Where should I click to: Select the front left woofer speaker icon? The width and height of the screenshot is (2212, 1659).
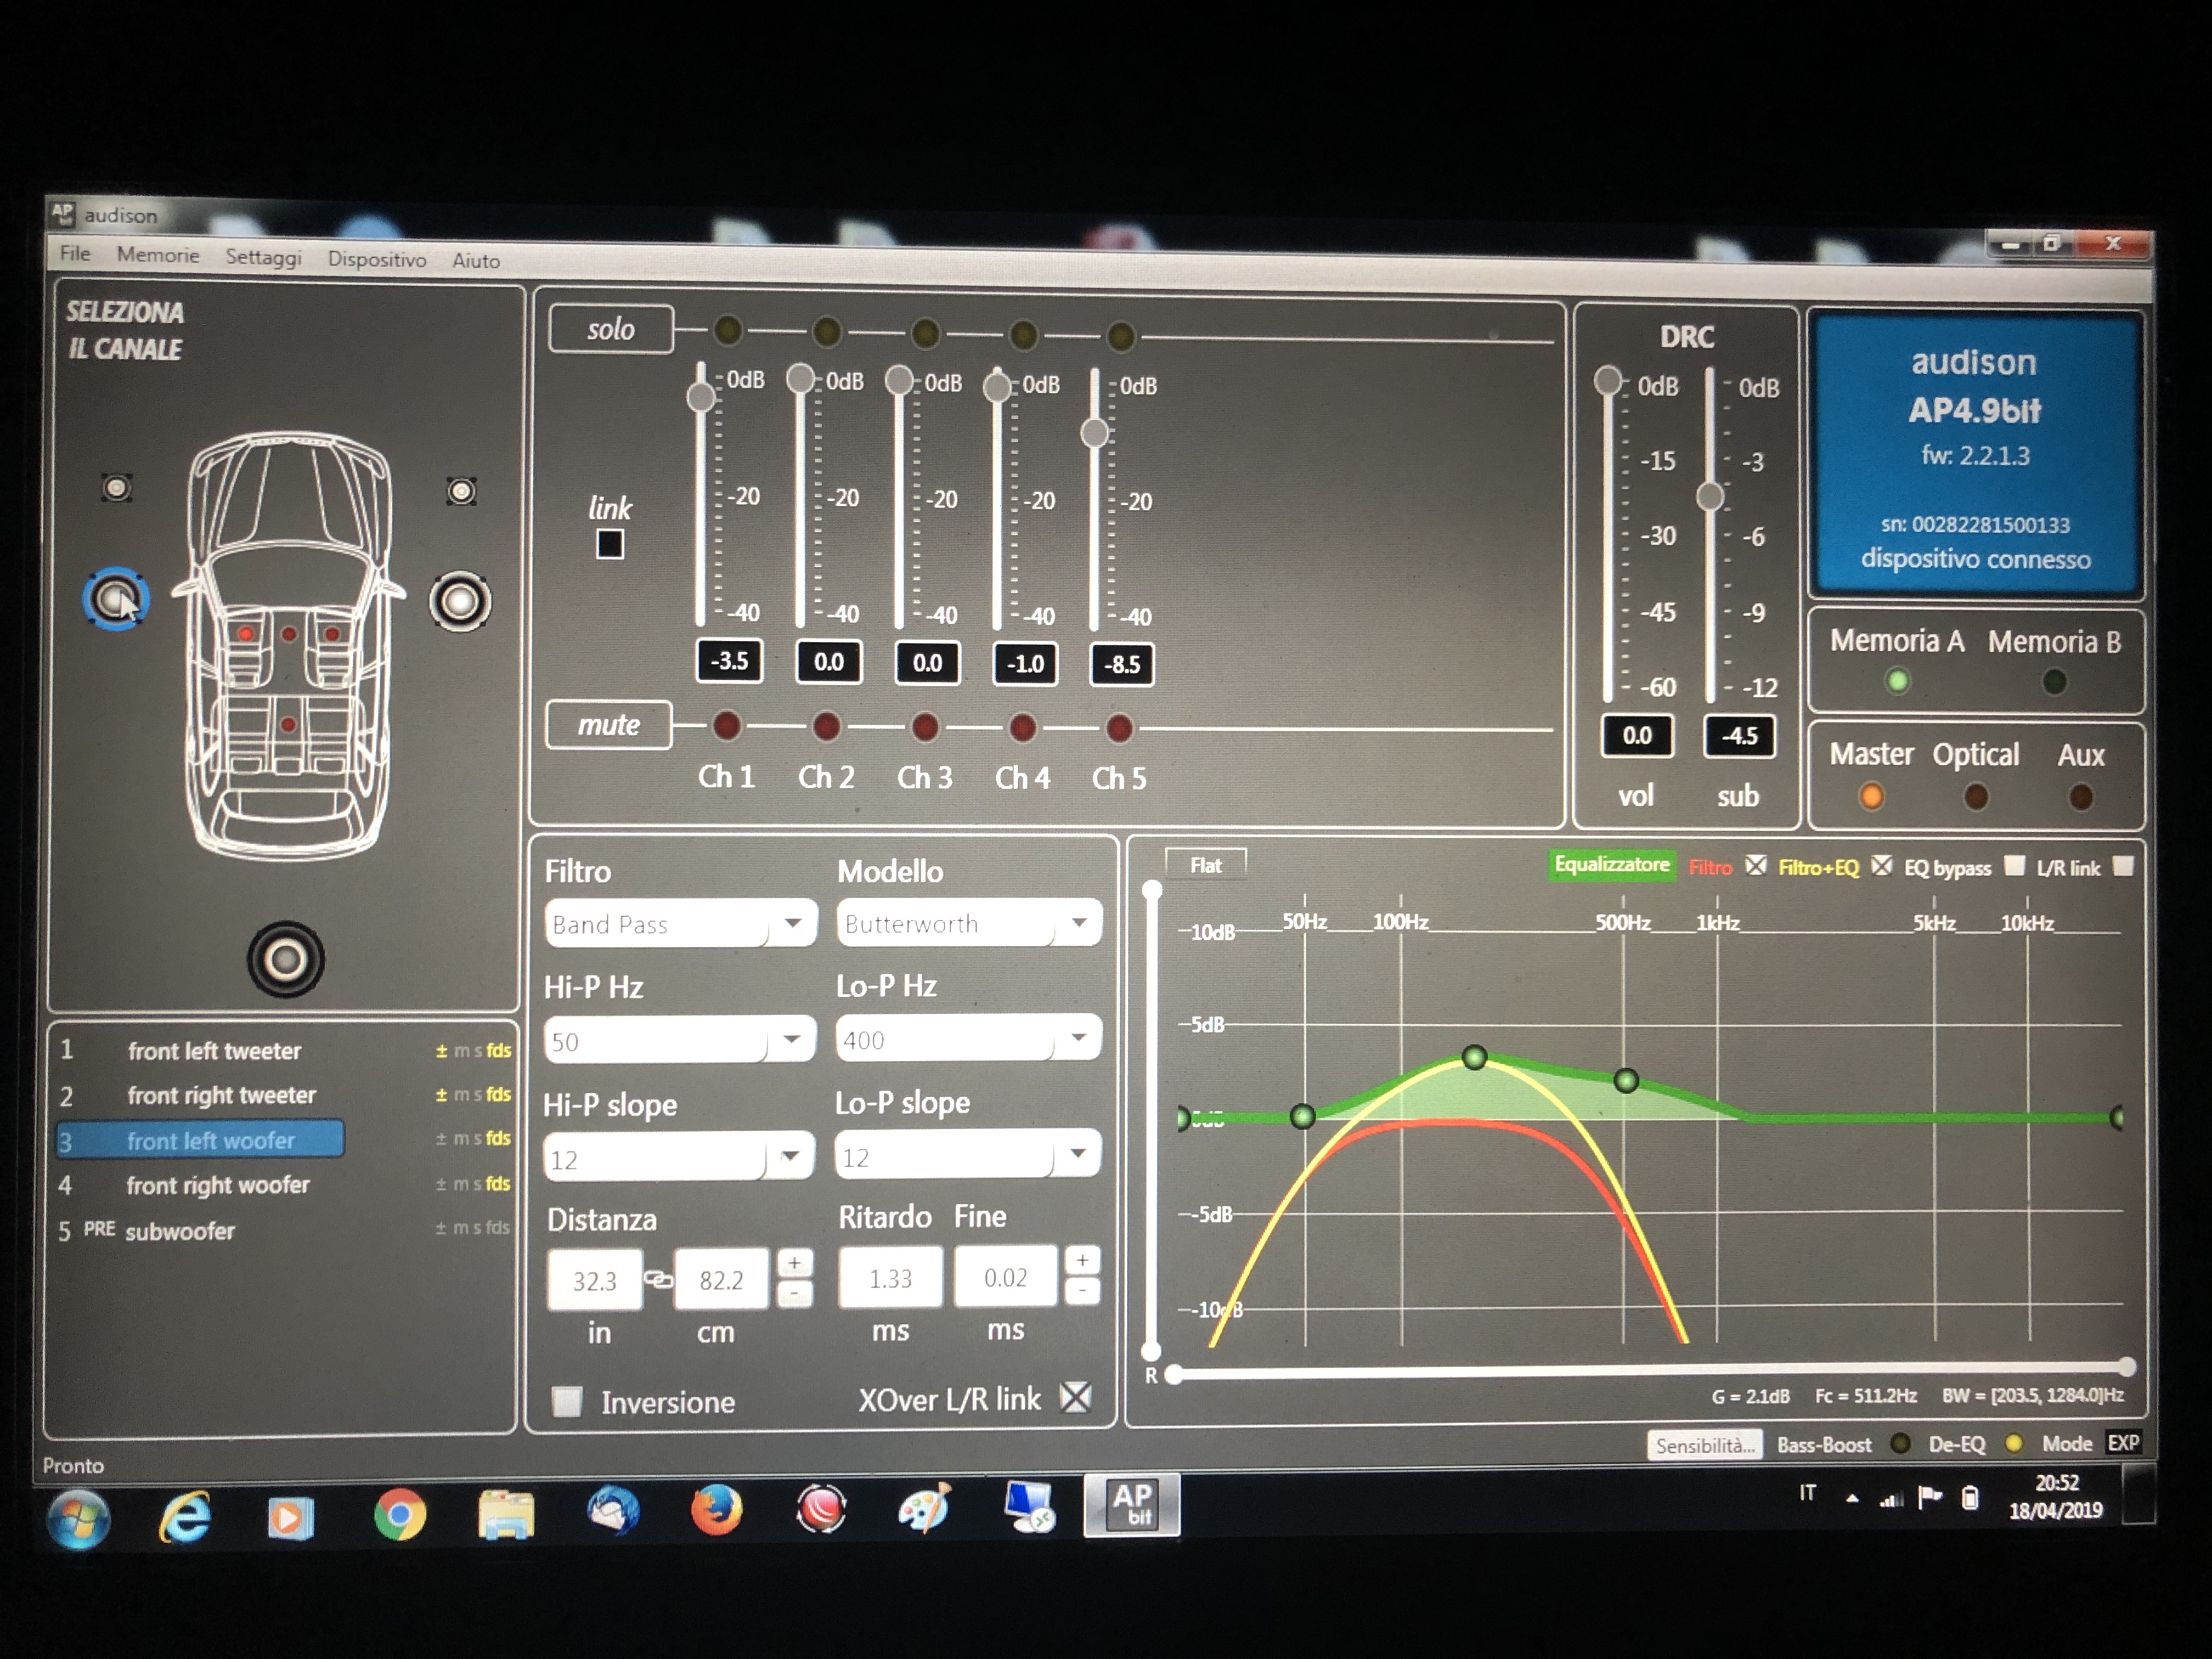point(116,599)
